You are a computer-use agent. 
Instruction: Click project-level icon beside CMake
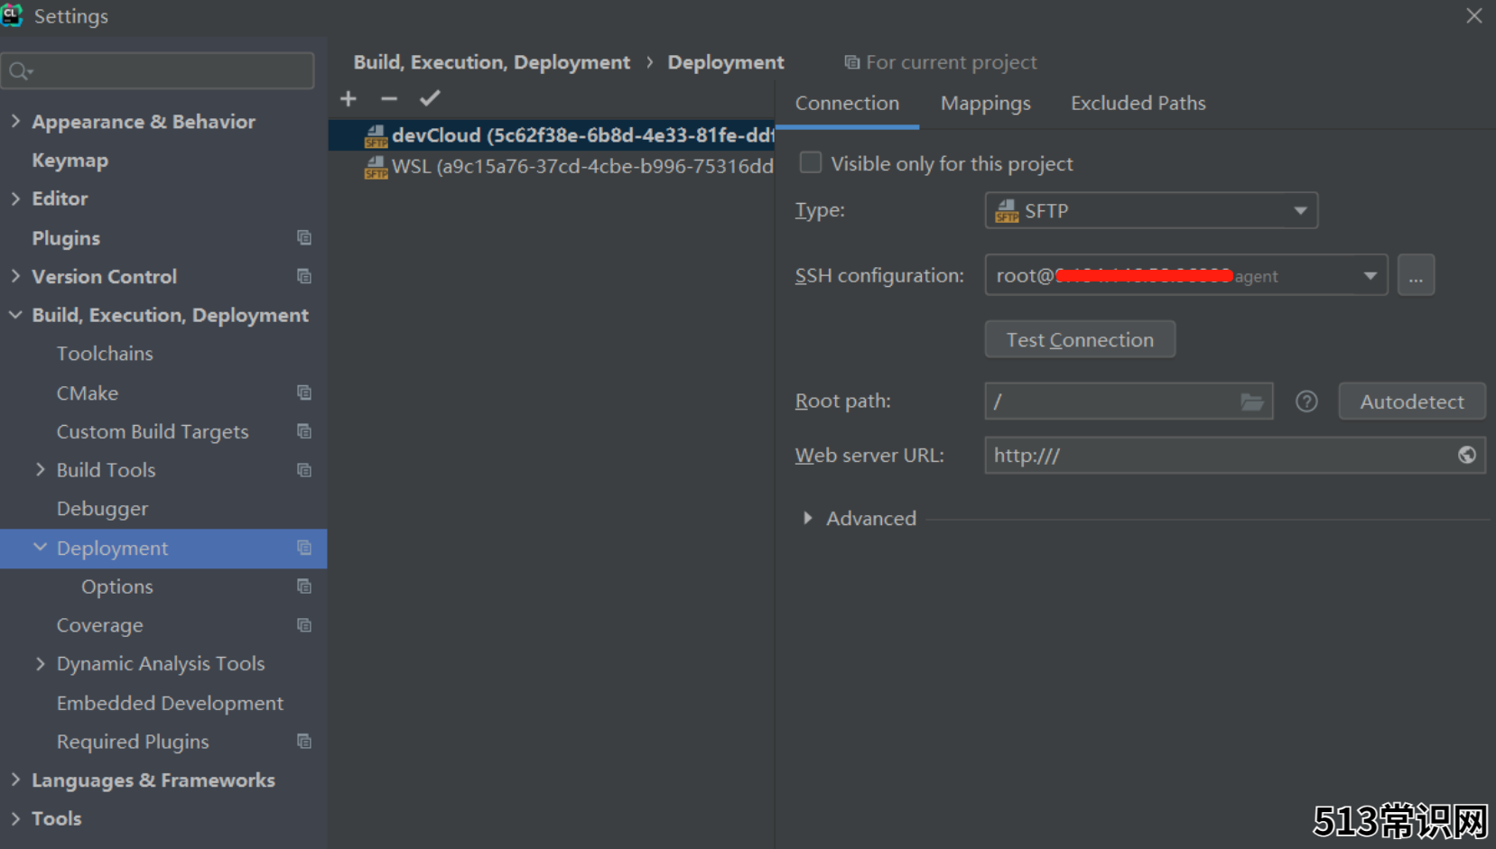click(304, 392)
